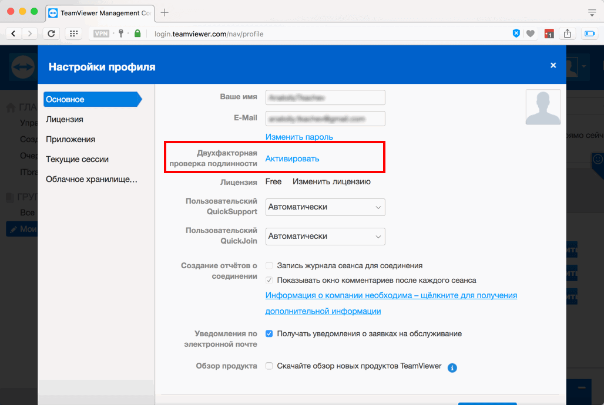This screenshot has width=604, height=405.
Task: Bookmark page with heart icon
Action: [531, 34]
